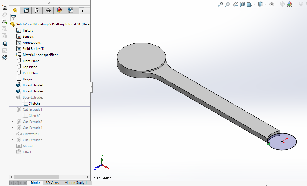307x186 pixels.
Task: Activate the Section View tool
Action: pos(242,4)
